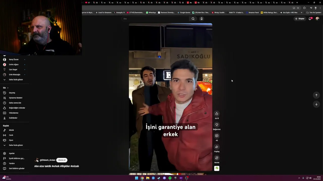Open the Livad For Streamers bookmark
Viewport: 323px width, 181px height.
(x=103, y=13)
